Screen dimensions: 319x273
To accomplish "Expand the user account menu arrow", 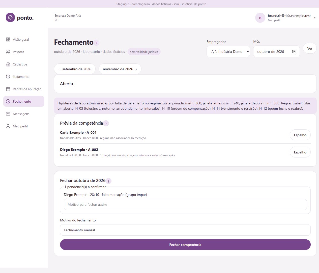I will 315,18.
